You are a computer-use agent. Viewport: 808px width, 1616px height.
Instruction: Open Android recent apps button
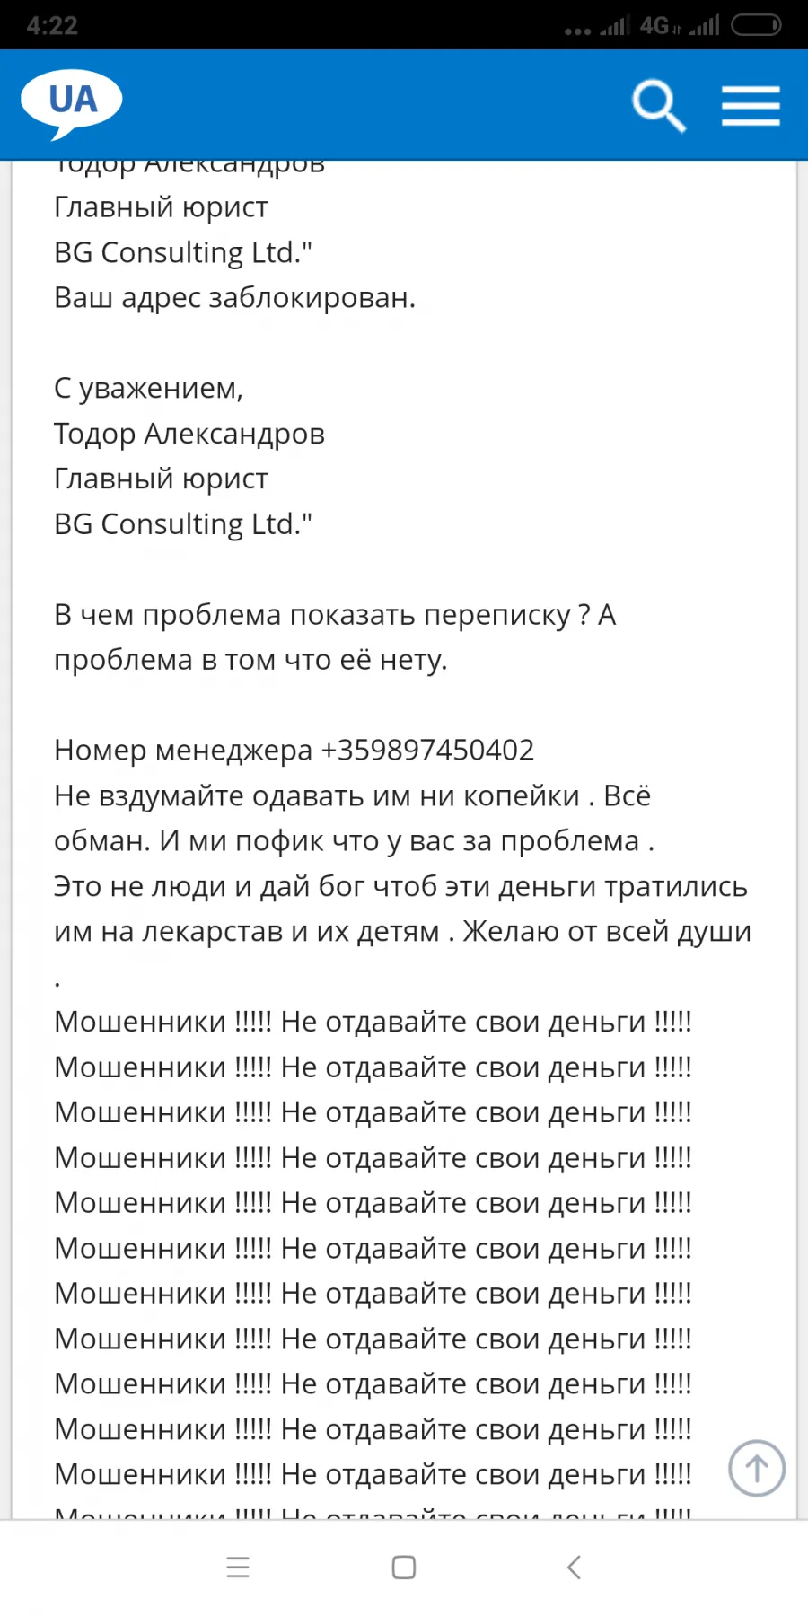click(x=238, y=1568)
